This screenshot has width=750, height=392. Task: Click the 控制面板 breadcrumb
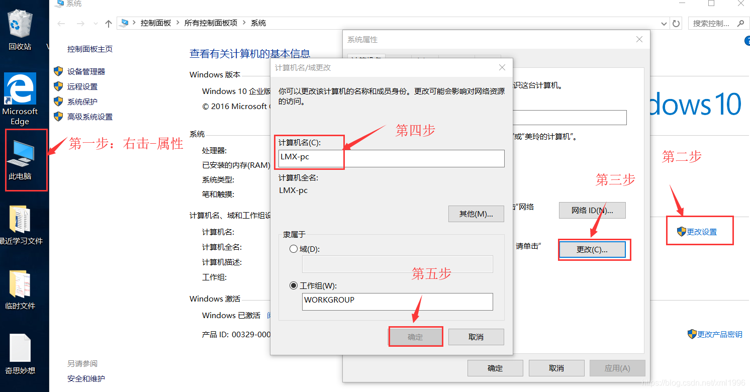[156, 23]
